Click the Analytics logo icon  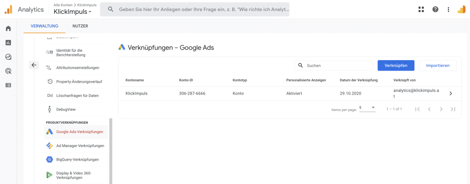pyautogui.click(x=8, y=10)
